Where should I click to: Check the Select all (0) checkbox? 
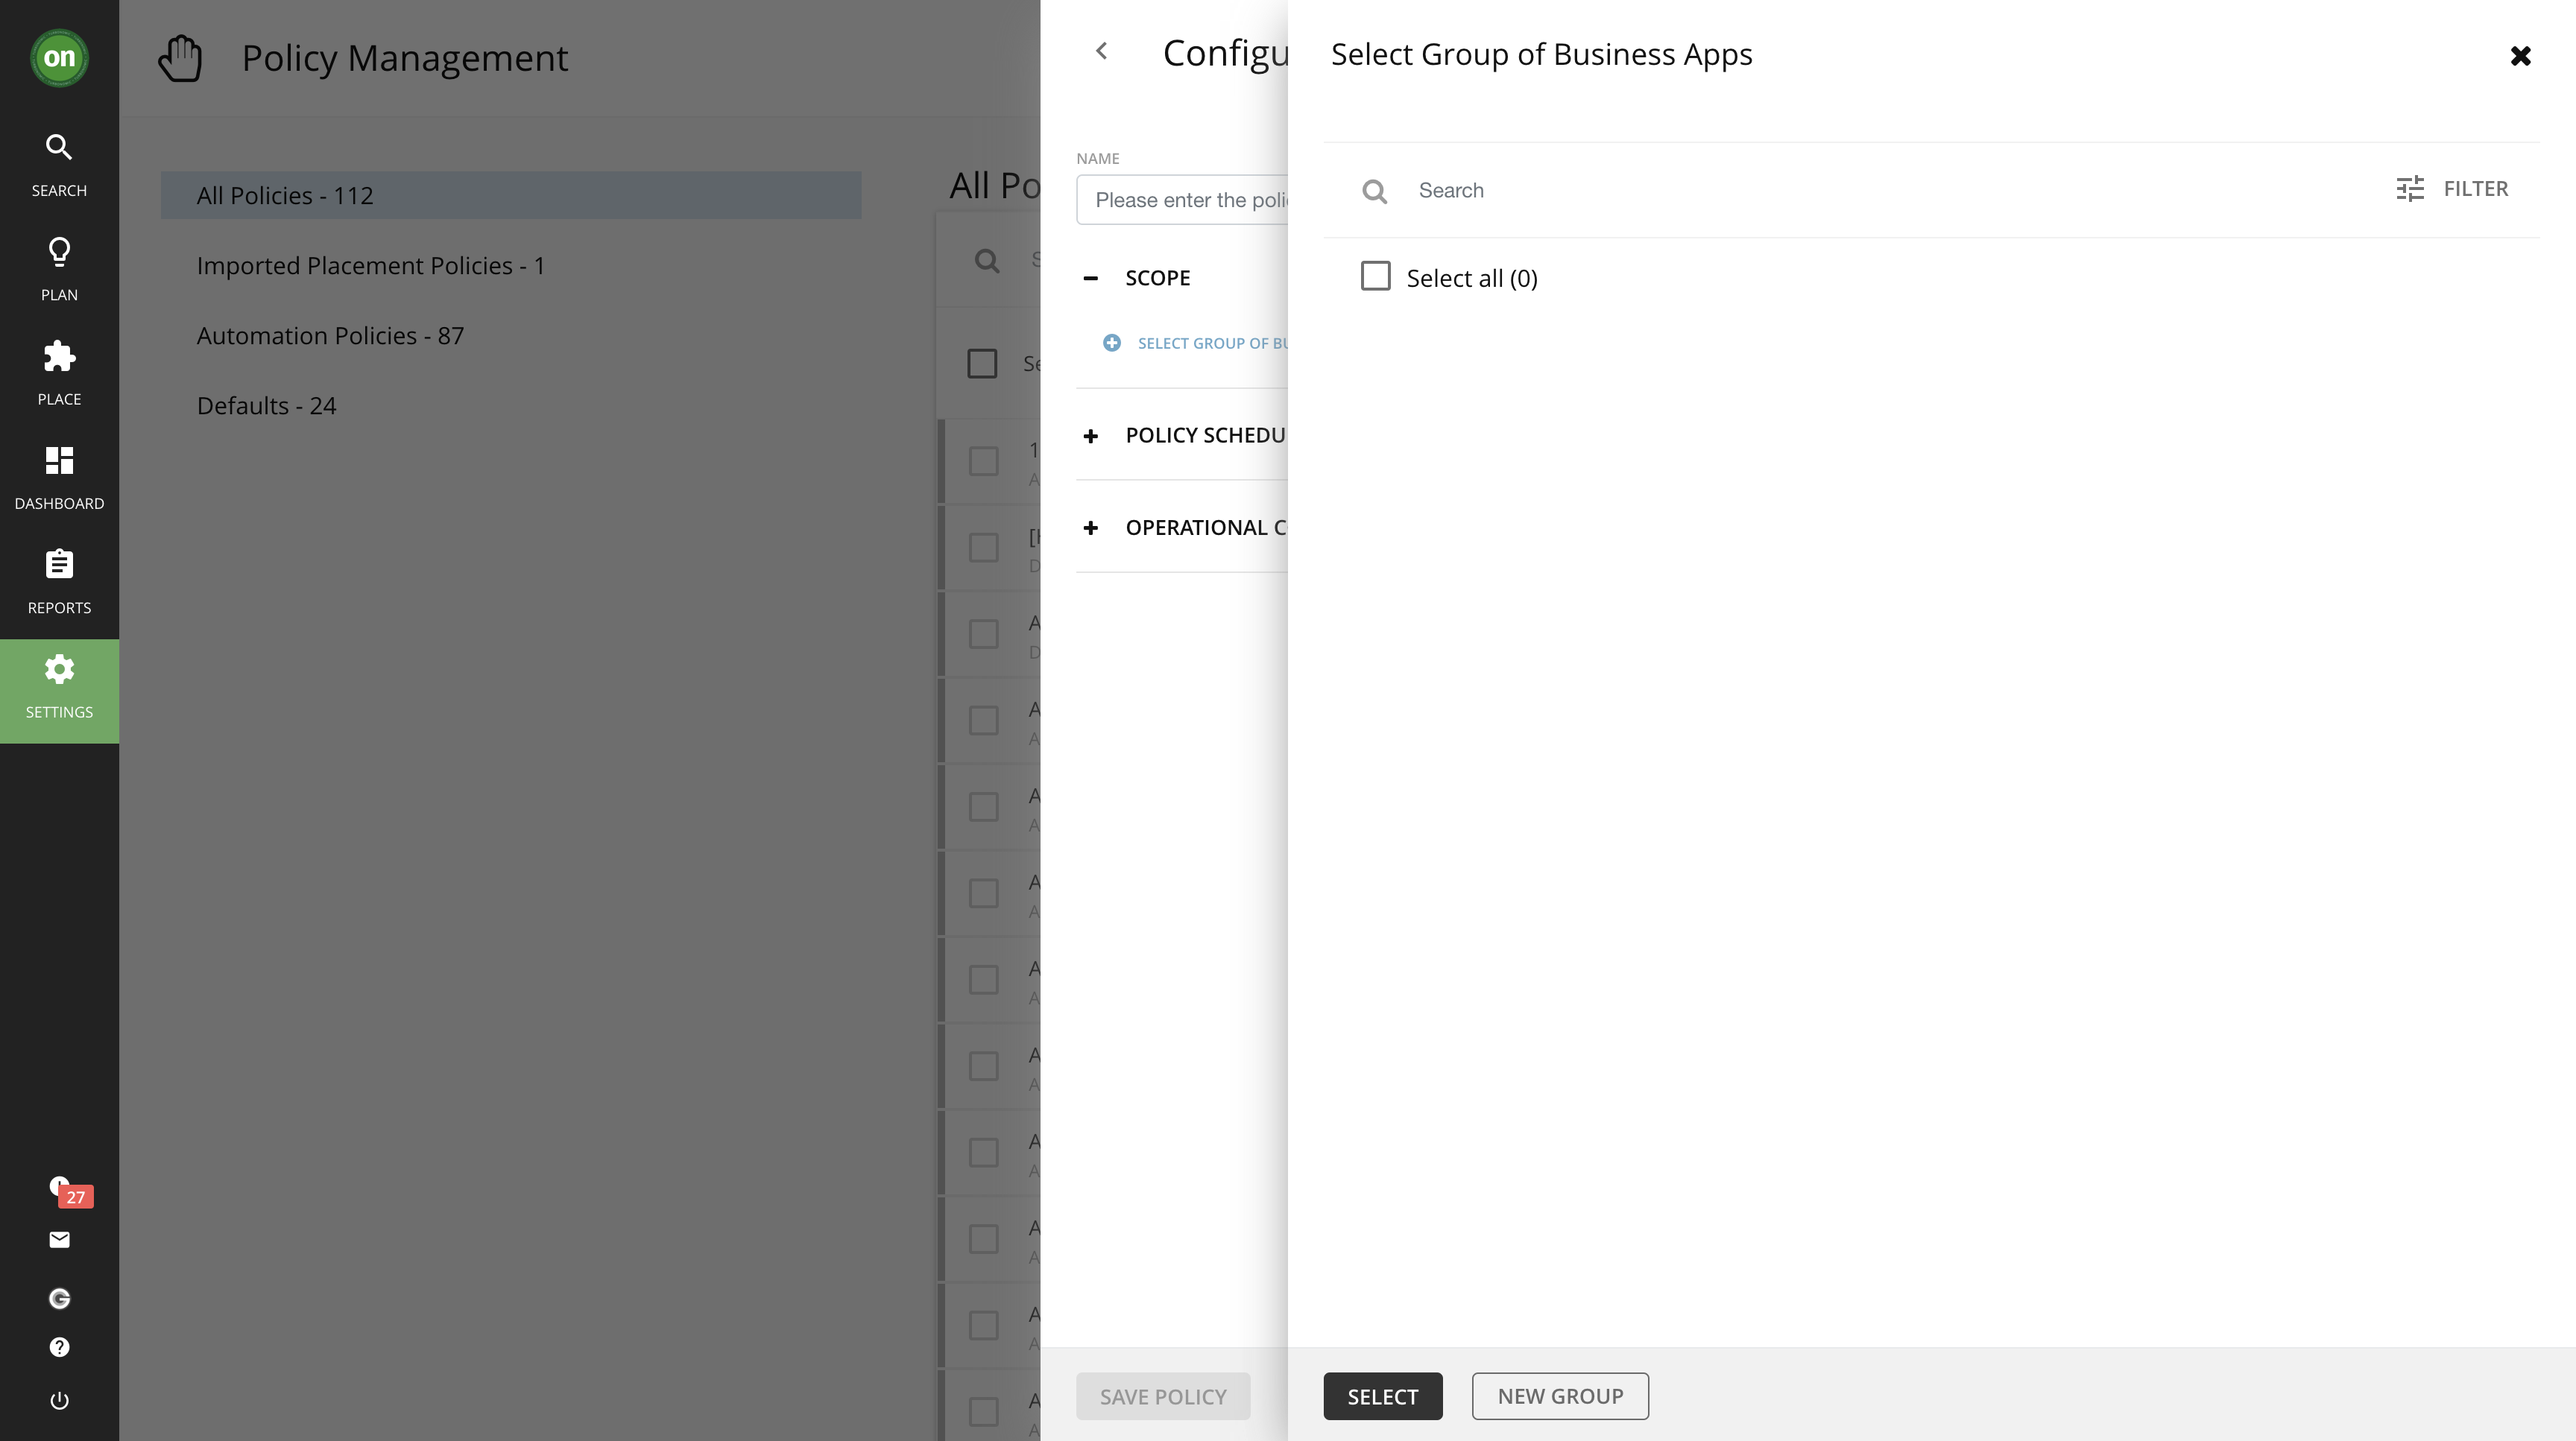(1375, 277)
